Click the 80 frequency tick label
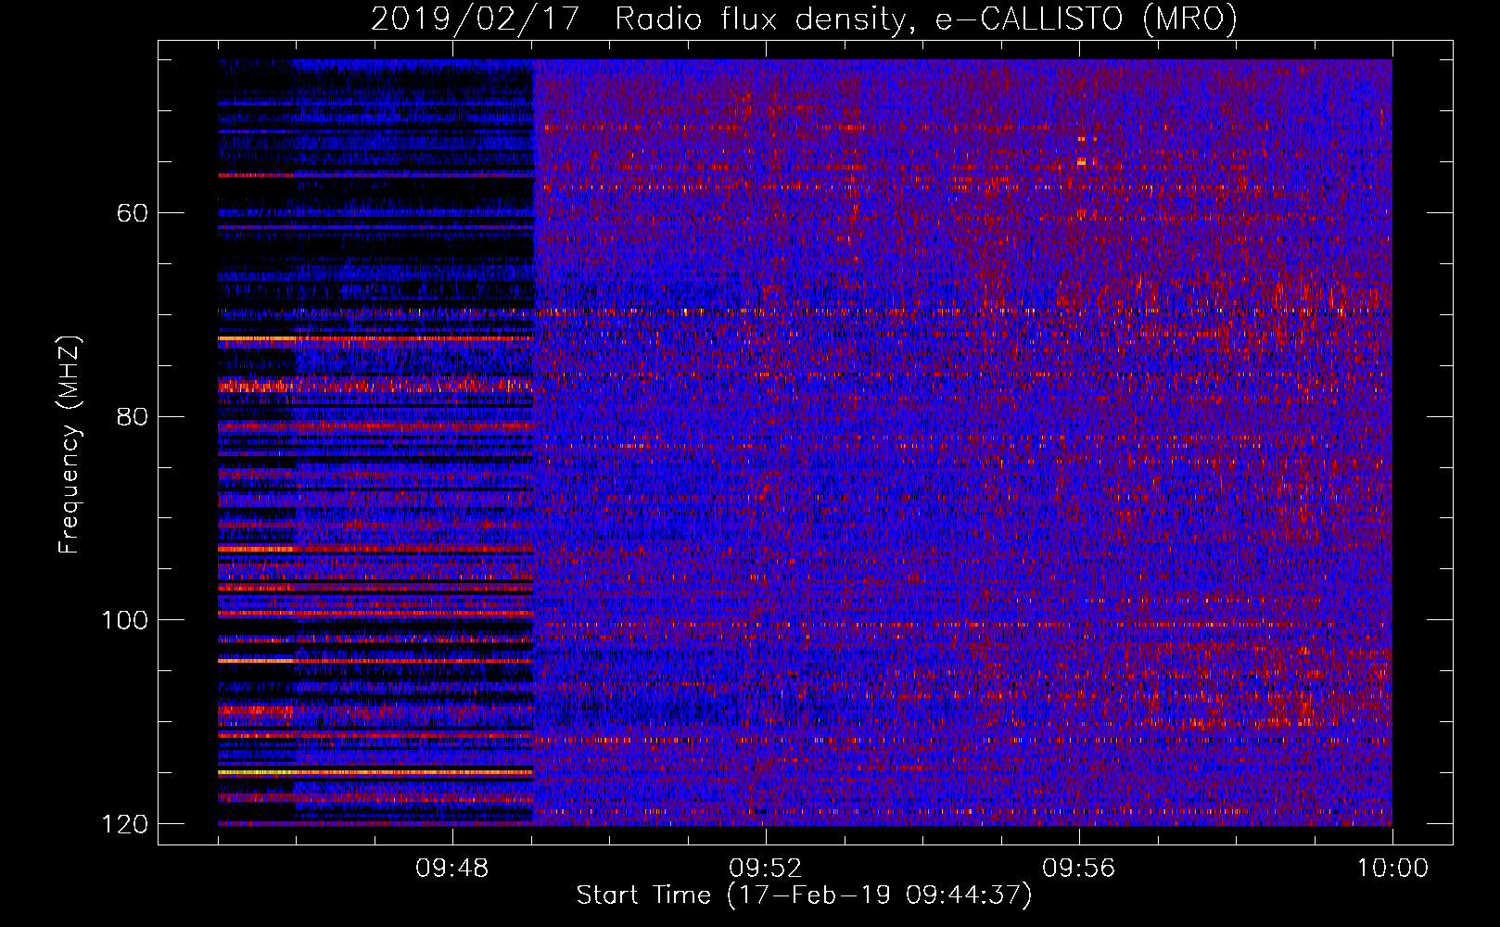Viewport: 1500px width, 927px height. (x=133, y=416)
